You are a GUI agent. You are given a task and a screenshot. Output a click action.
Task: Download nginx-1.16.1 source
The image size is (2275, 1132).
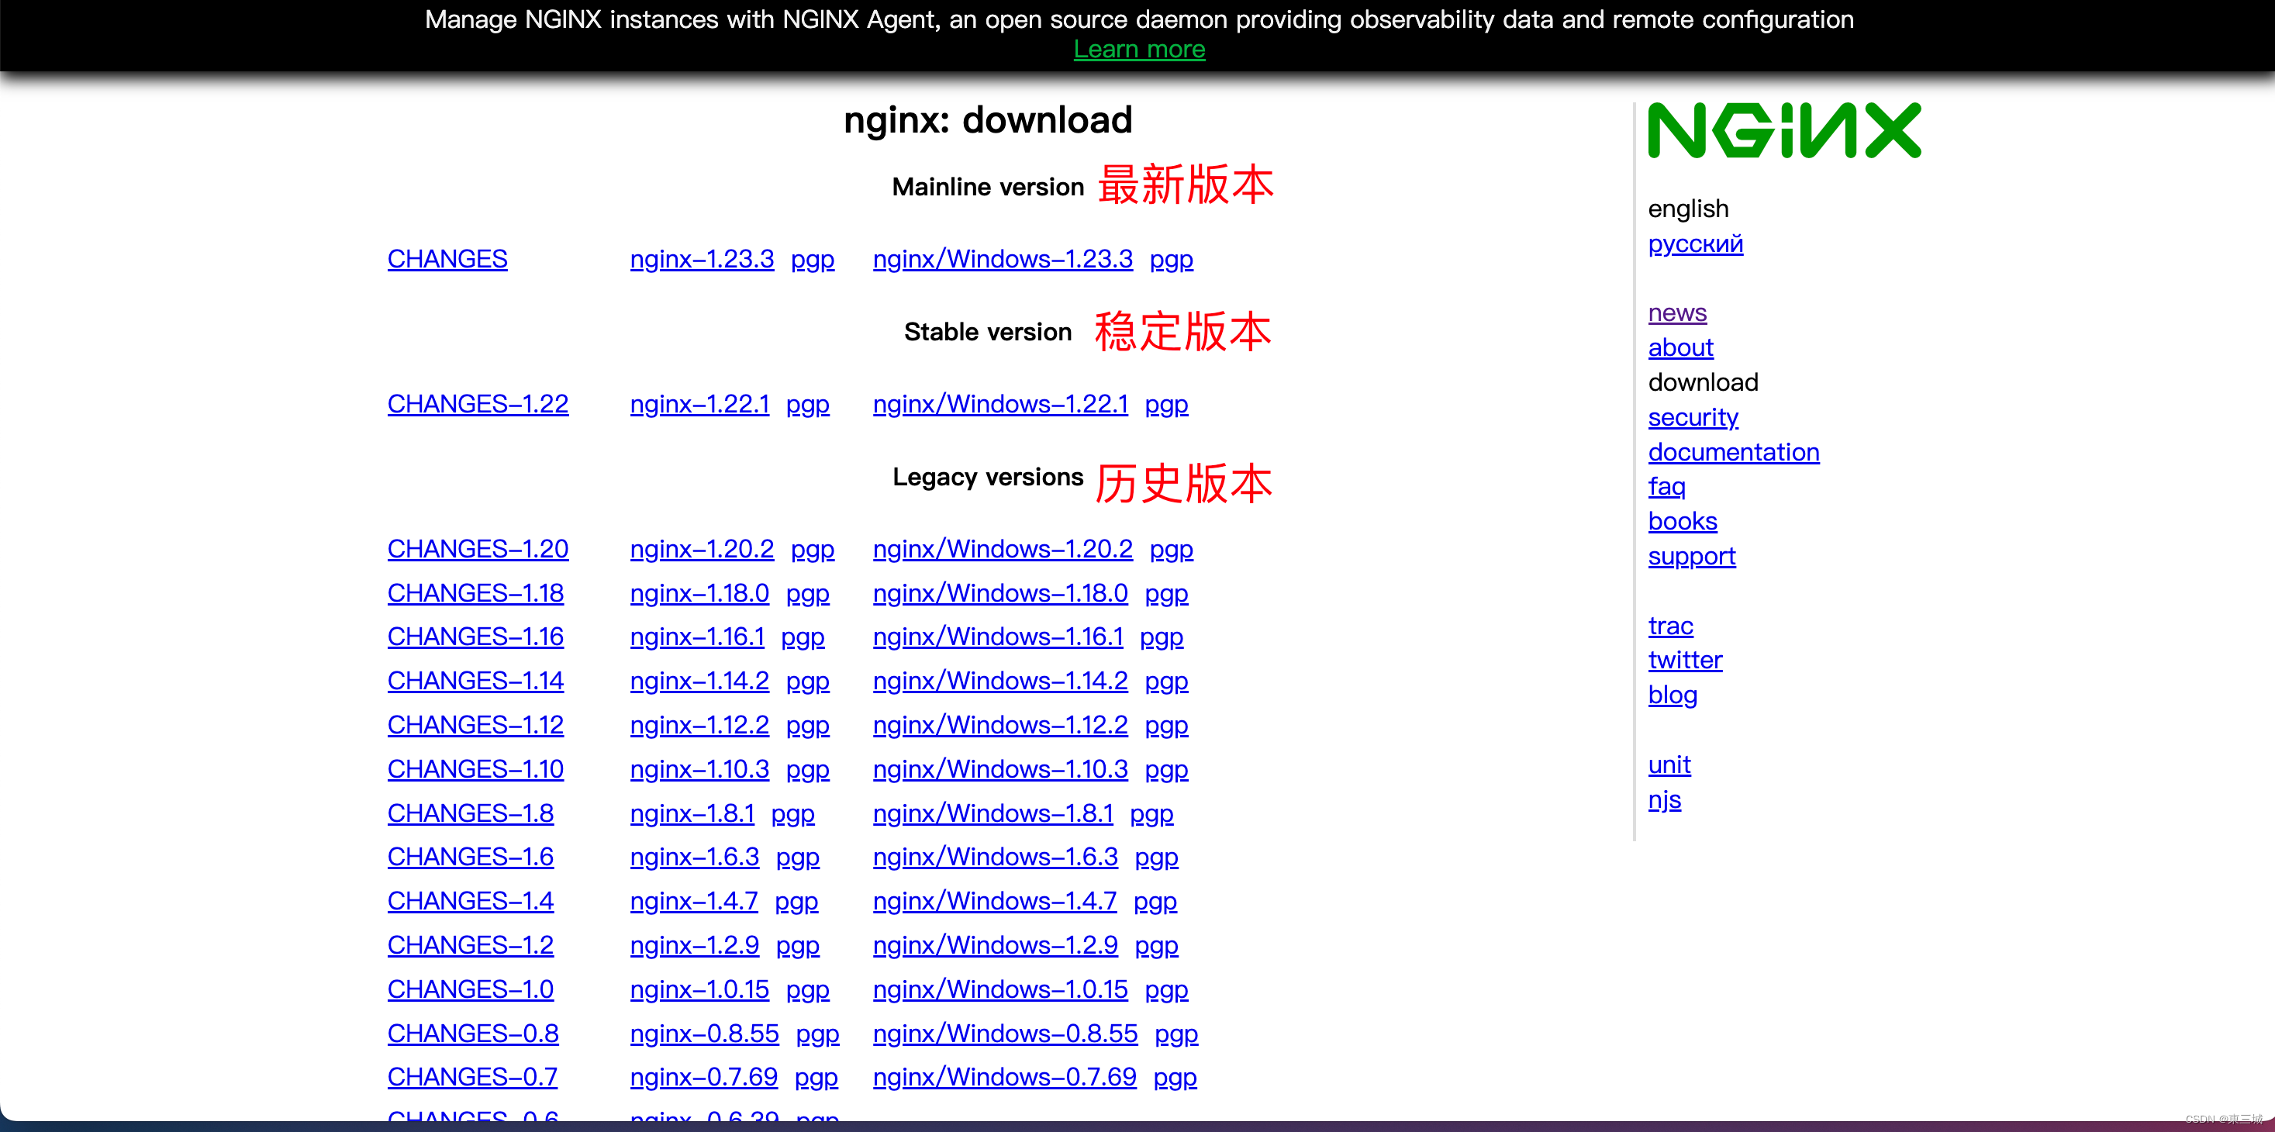(697, 636)
